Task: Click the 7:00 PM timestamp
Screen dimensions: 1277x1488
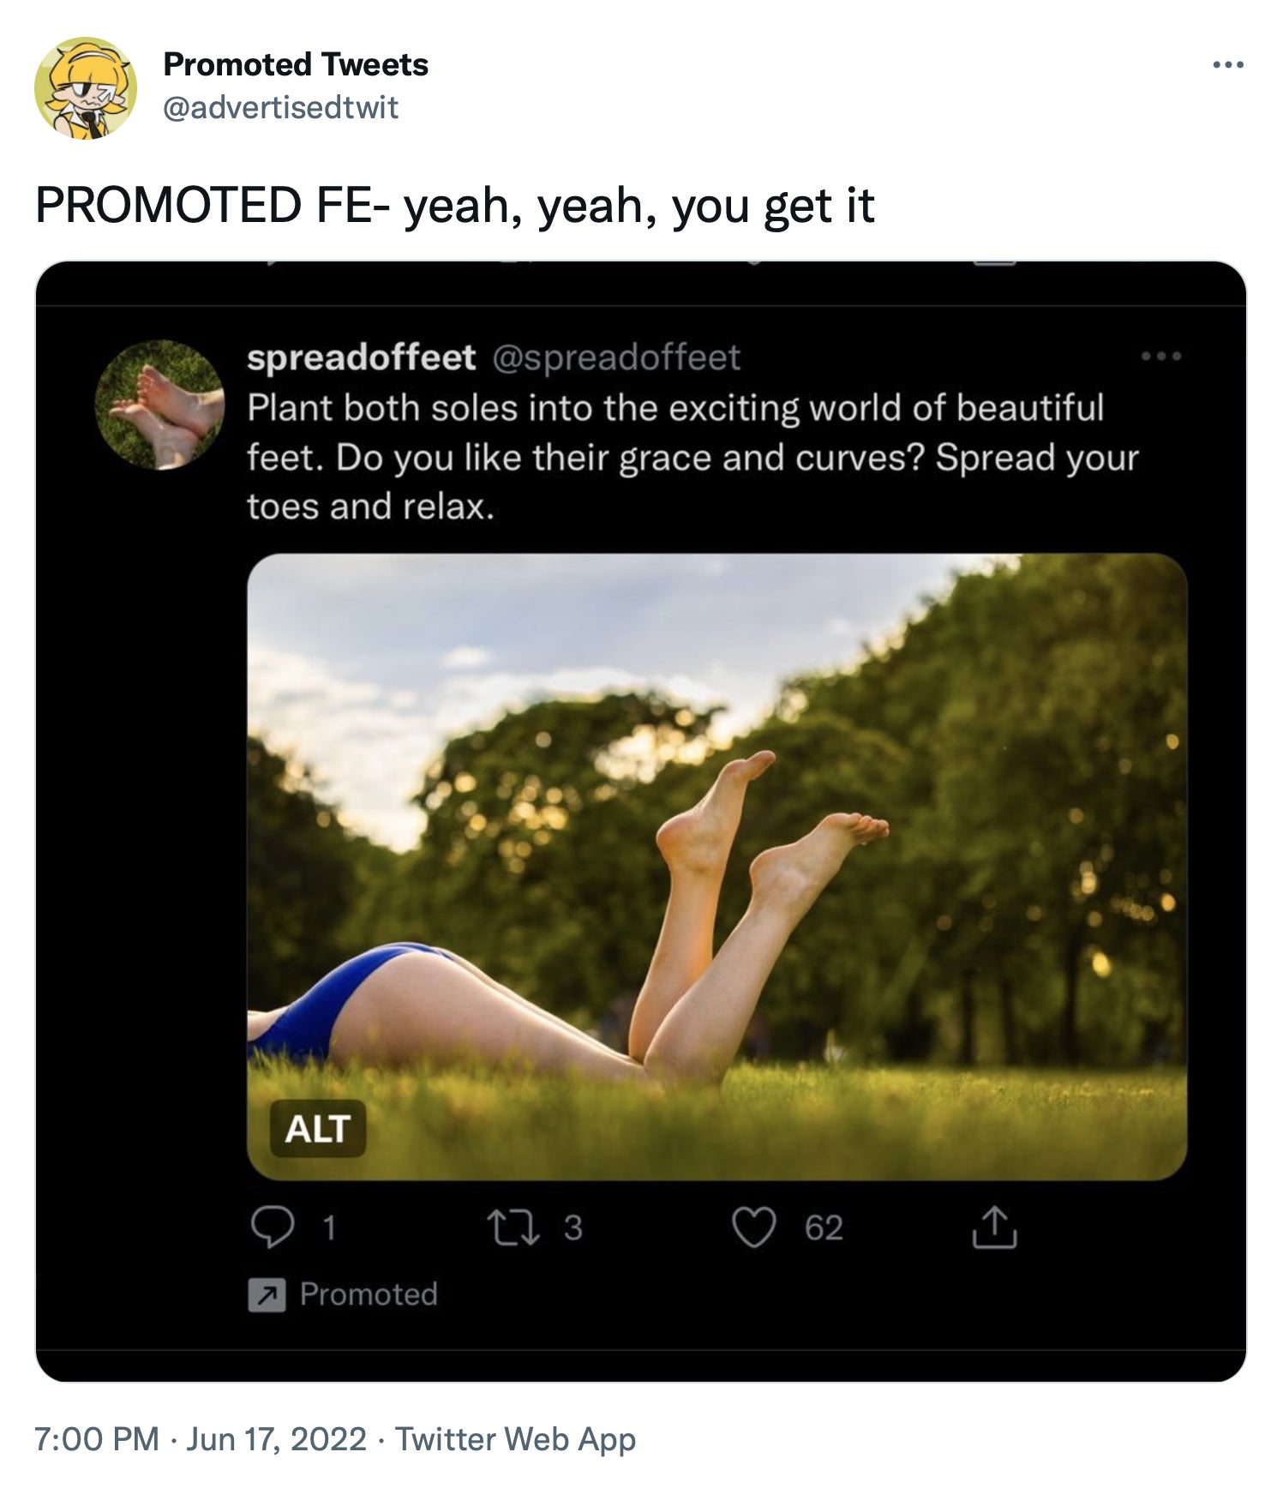Action: click(96, 1439)
